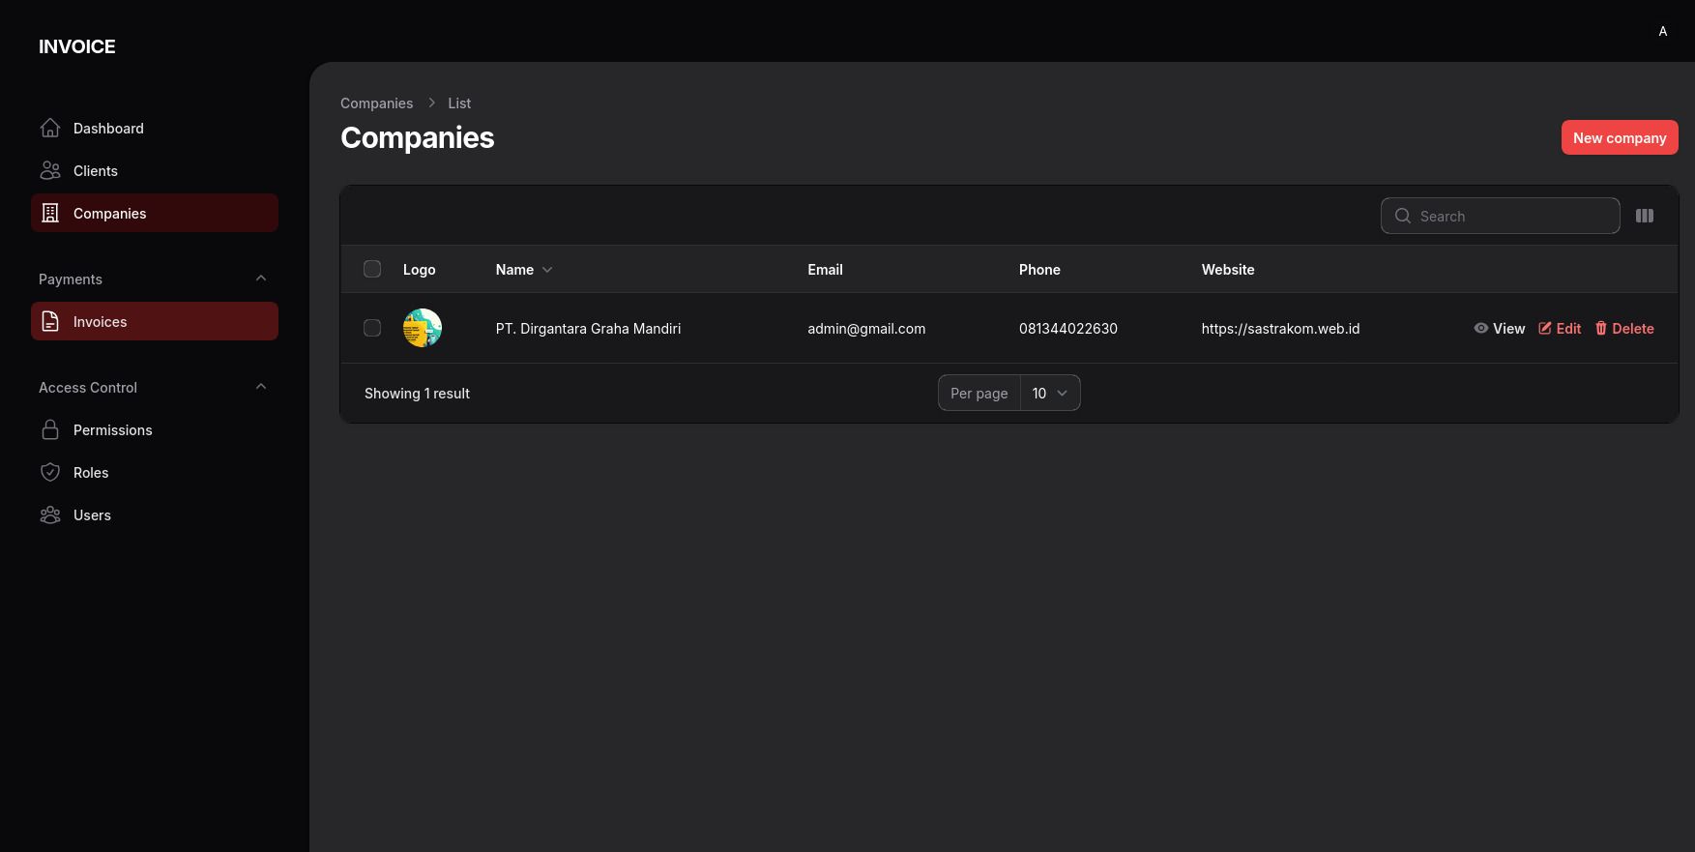
Task: Collapse the Payments sidebar group
Action: click(260, 279)
